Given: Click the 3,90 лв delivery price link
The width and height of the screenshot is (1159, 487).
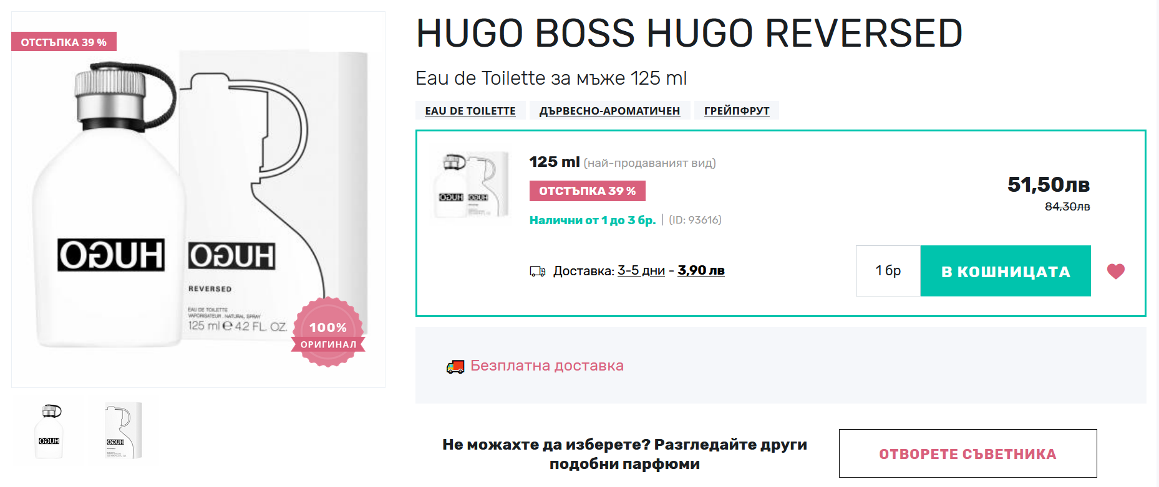Looking at the screenshot, I should (x=701, y=270).
